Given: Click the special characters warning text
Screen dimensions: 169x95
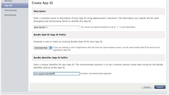Looking at the screenshot, I should click(x=108, y=27).
